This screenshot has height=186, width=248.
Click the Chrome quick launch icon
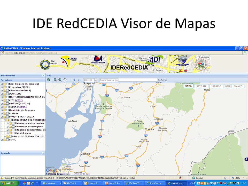tap(24, 183)
